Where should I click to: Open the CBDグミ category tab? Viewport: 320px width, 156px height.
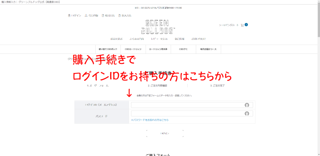pos(183,49)
